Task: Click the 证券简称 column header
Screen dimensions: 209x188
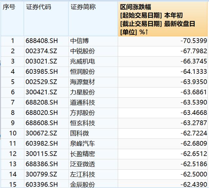Action: 93,19
